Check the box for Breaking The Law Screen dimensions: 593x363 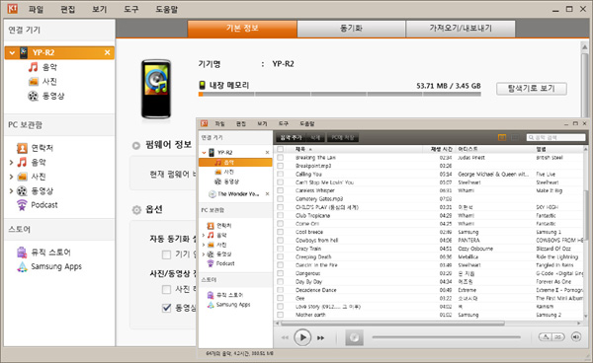pyautogui.click(x=281, y=158)
